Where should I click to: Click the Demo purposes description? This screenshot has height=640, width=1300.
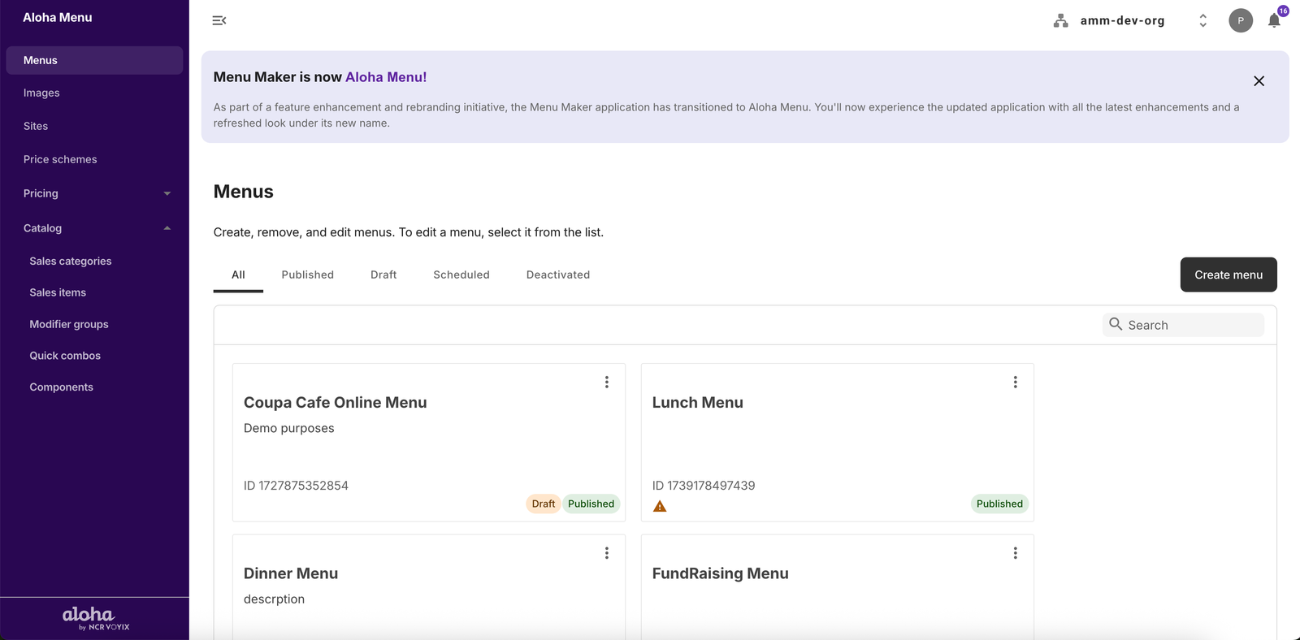pyautogui.click(x=289, y=428)
